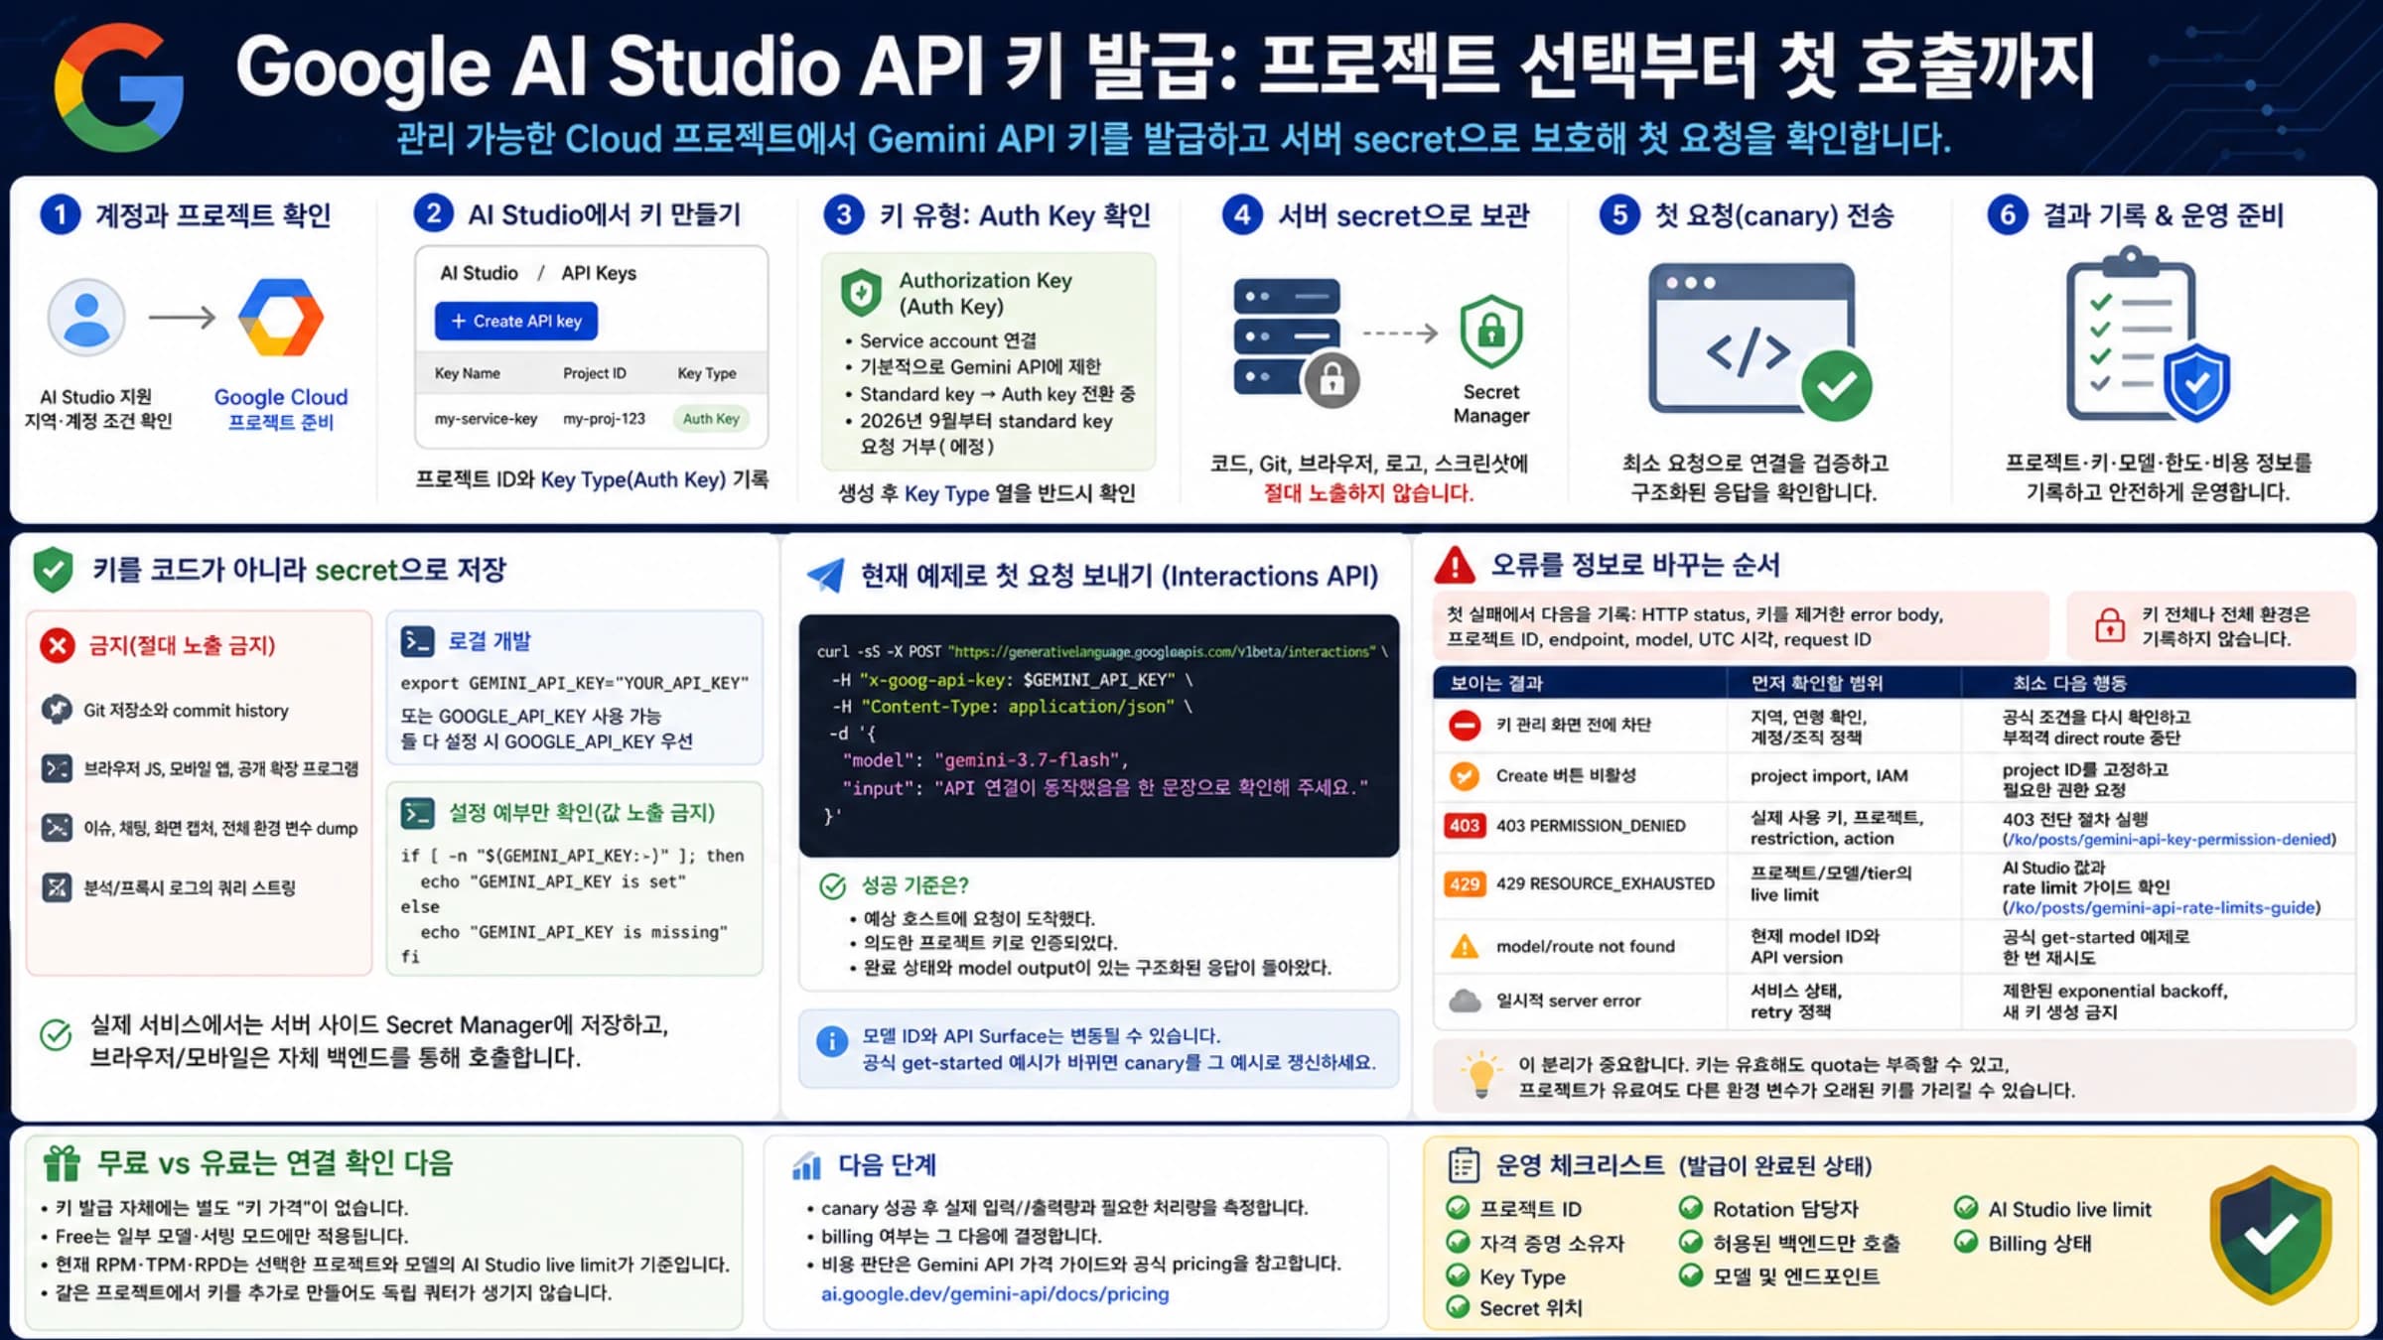
Task: Click the my-proj-123 table cell
Action: coord(604,419)
